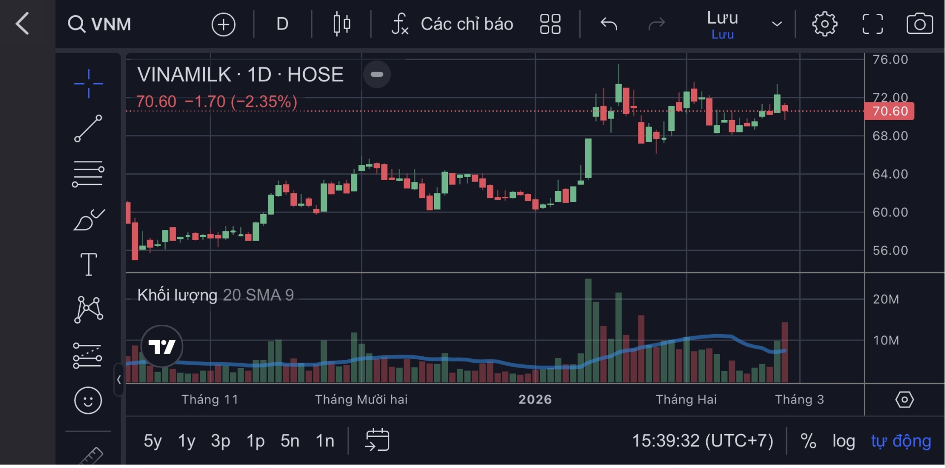Open the D timeframe interval selector
The height and width of the screenshot is (468, 945).
click(x=282, y=24)
